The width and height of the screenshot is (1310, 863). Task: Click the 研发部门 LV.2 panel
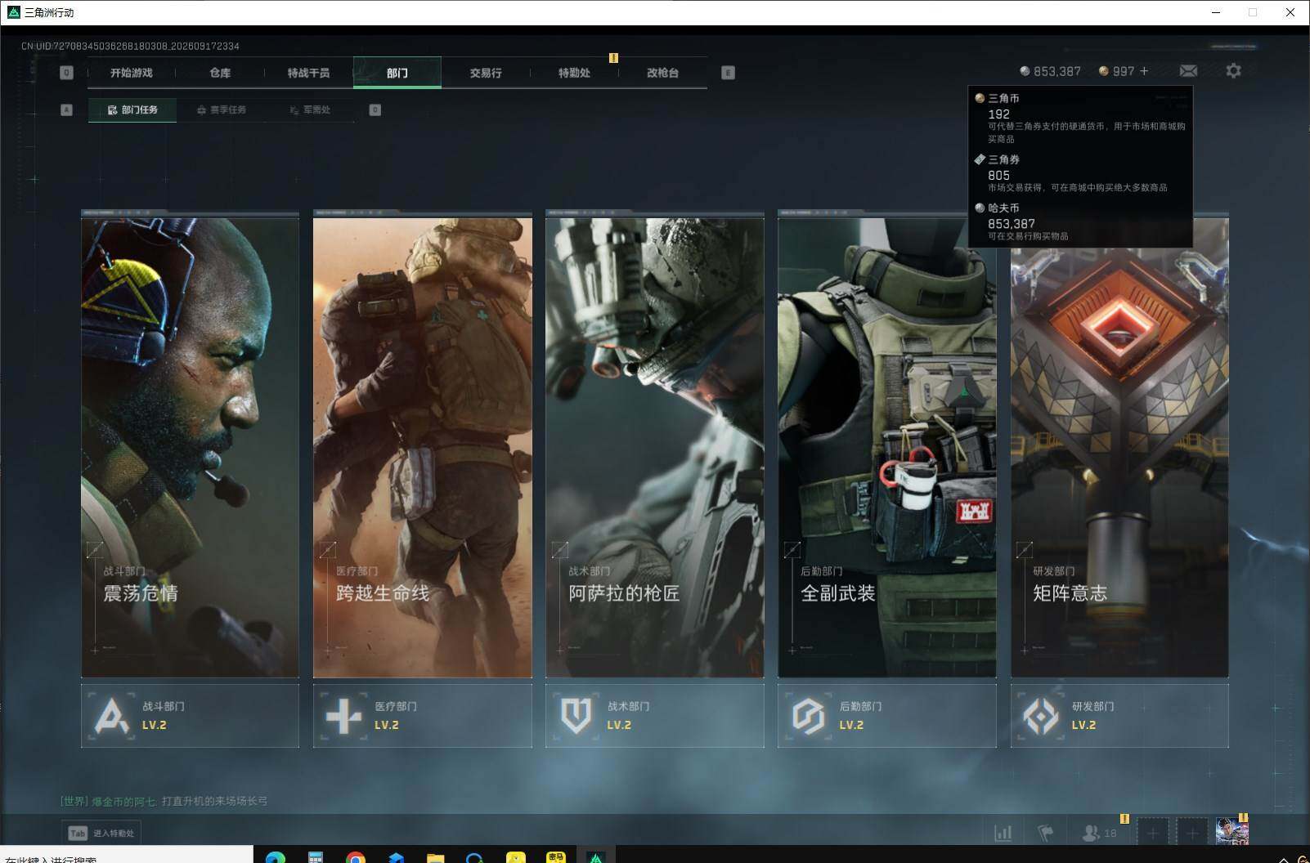point(1119,716)
